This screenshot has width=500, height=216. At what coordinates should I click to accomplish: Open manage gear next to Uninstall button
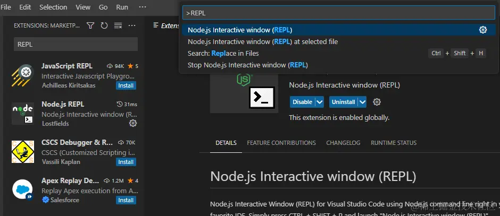click(x=377, y=102)
